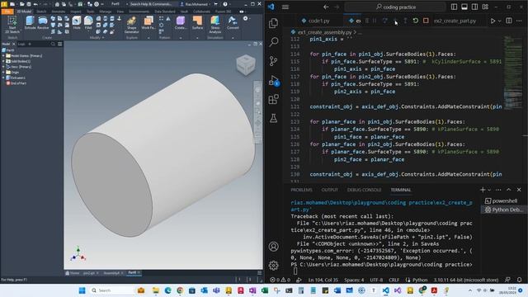Restart the debug session in VS Code
This screenshot has height=297, width=528.
pos(416,21)
